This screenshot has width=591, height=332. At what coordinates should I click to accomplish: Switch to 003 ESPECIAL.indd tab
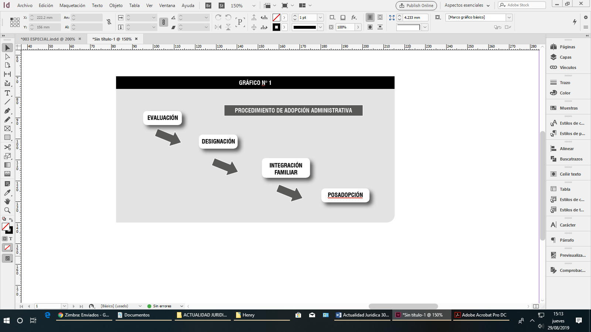click(x=48, y=39)
